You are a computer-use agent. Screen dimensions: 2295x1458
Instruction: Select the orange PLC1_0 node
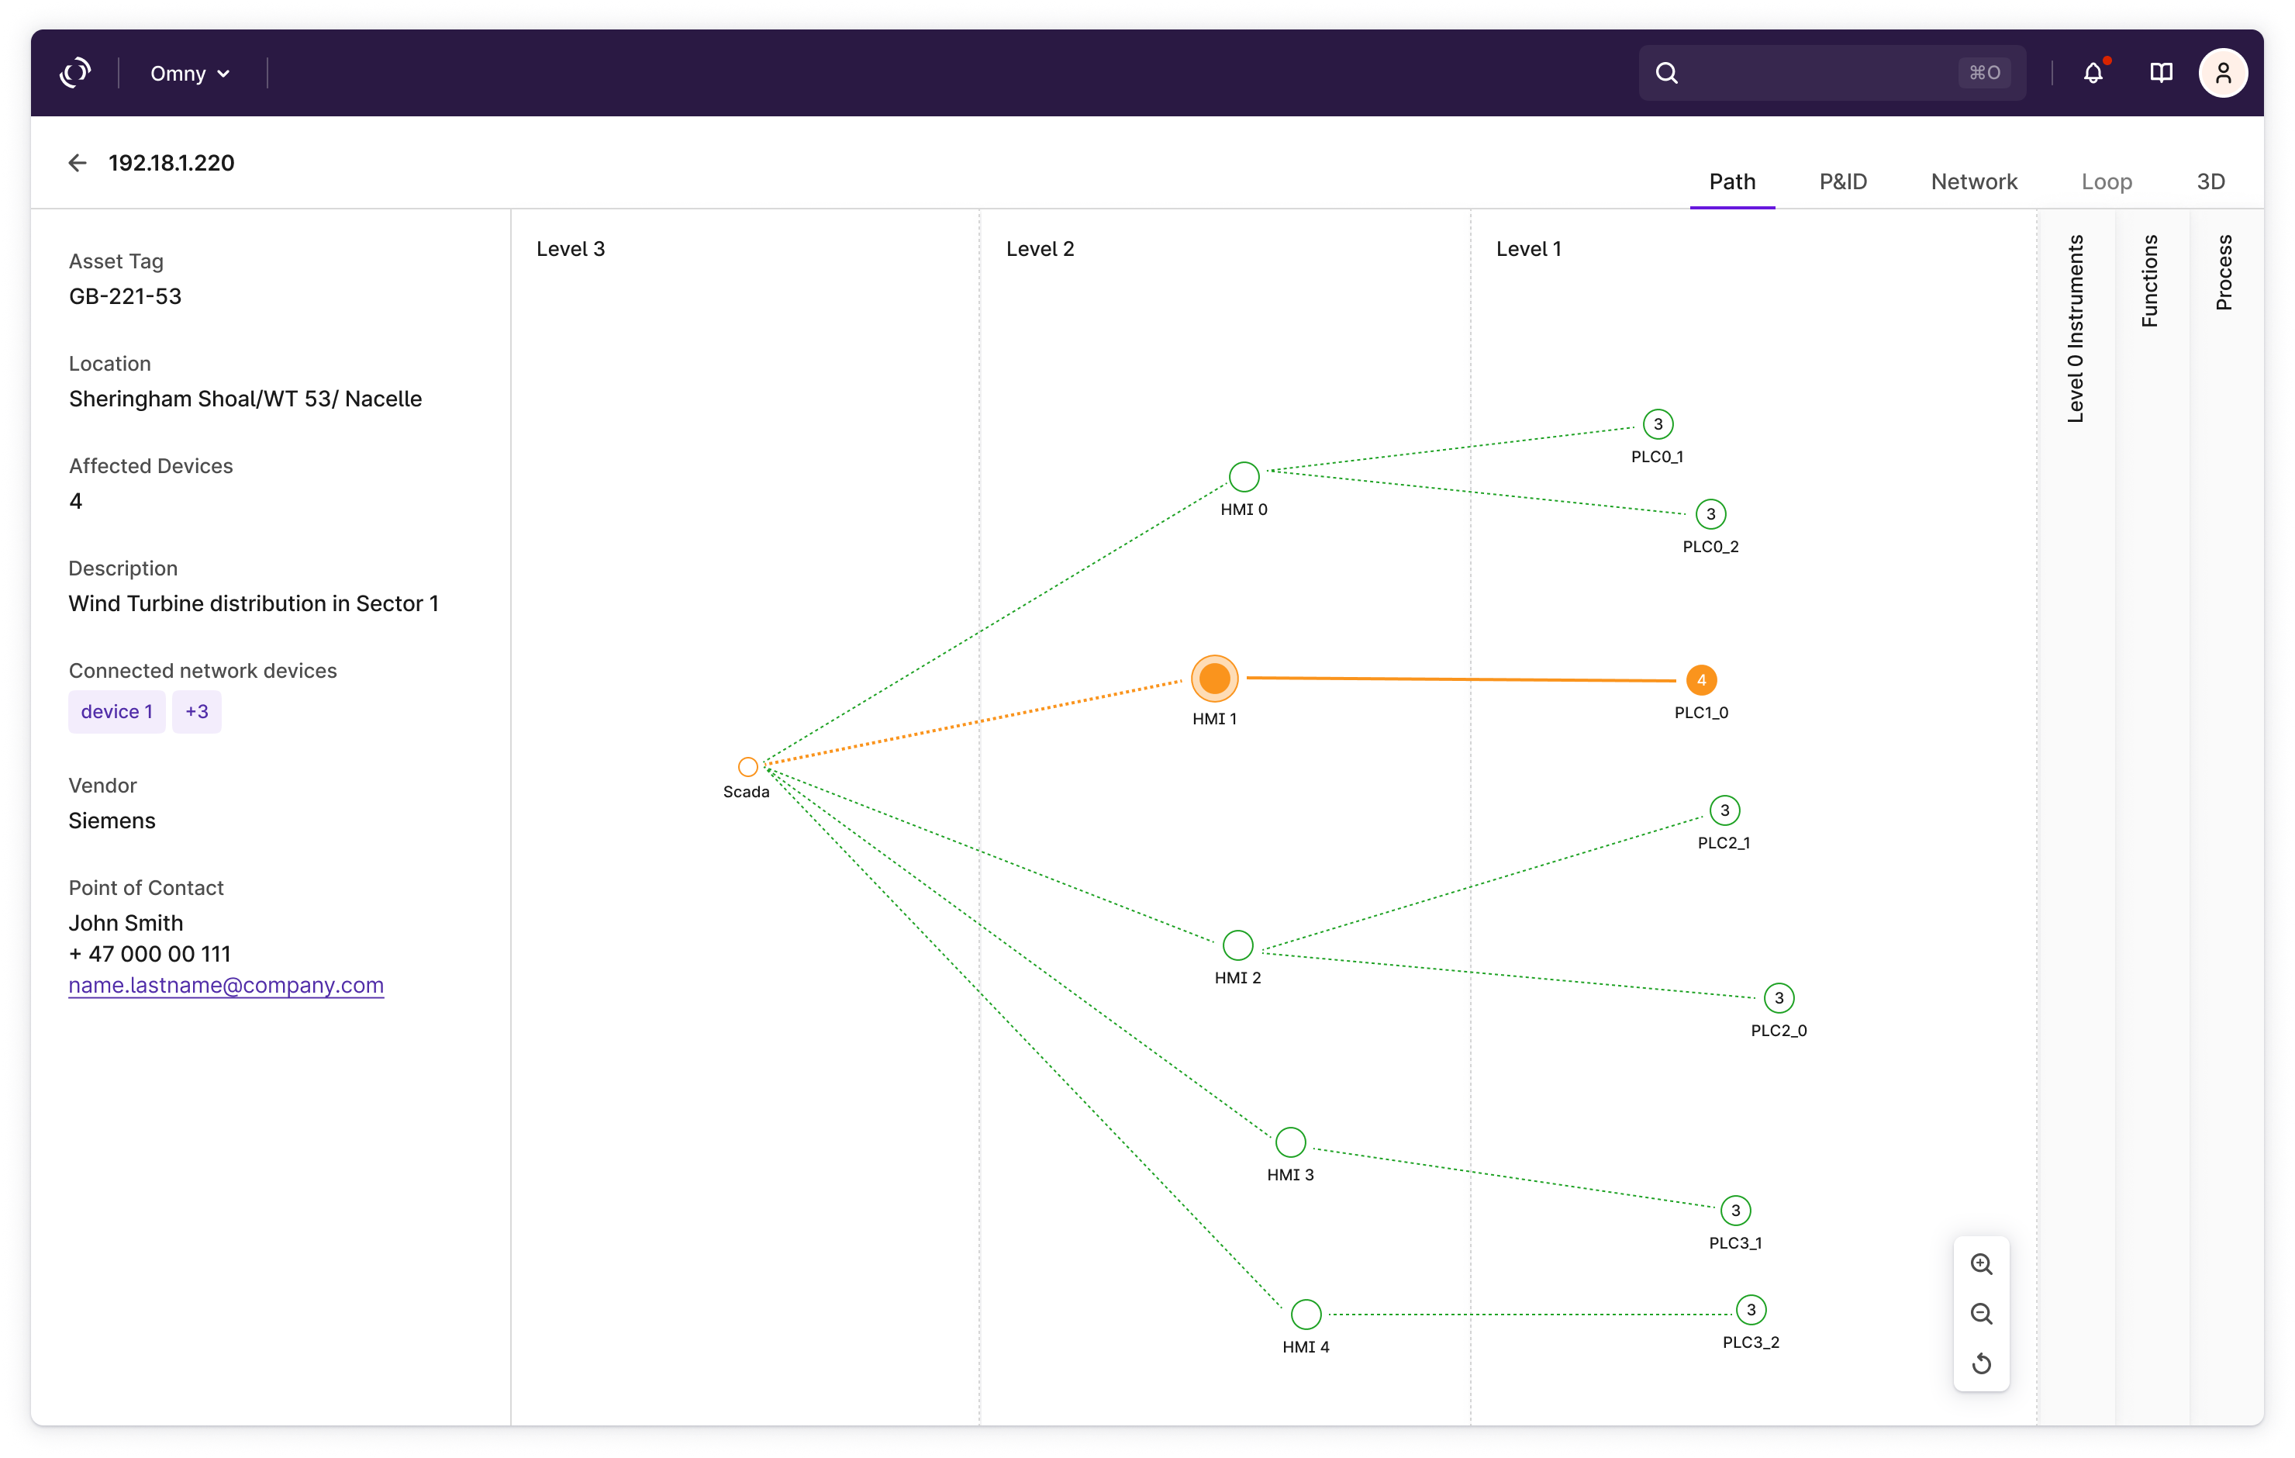(1700, 680)
